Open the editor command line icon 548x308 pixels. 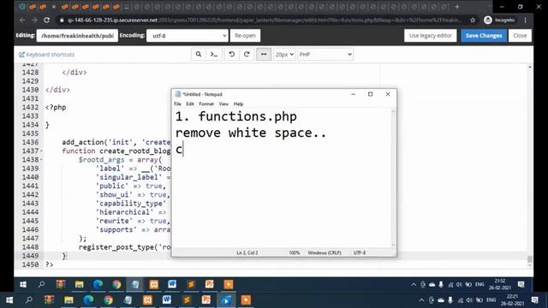[x=213, y=55]
